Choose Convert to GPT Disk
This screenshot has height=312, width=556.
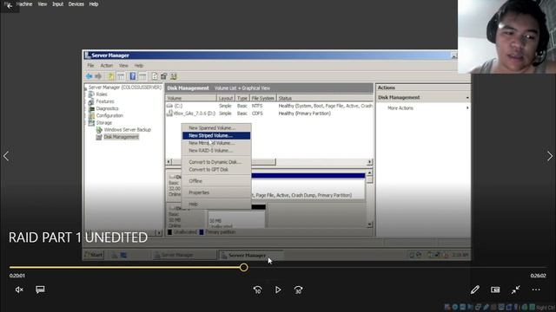point(216,170)
